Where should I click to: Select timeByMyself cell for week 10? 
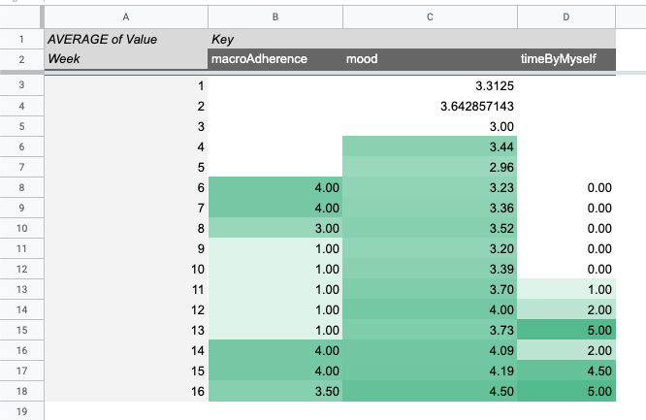566,269
